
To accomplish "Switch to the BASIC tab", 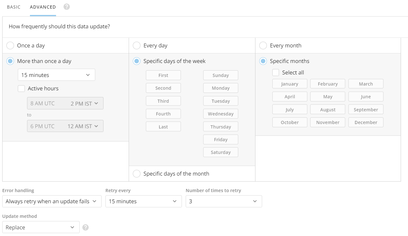I will [13, 6].
